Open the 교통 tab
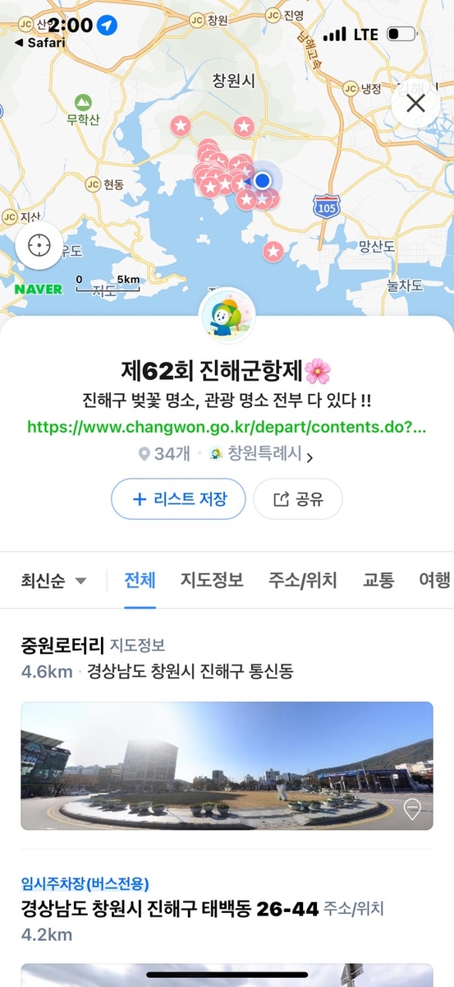This screenshot has height=987, width=454. [378, 580]
